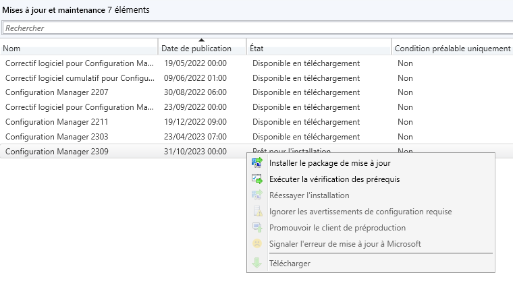This screenshot has width=513, height=306.
Task: Click the Condition préalable uniquement header
Action: point(452,49)
